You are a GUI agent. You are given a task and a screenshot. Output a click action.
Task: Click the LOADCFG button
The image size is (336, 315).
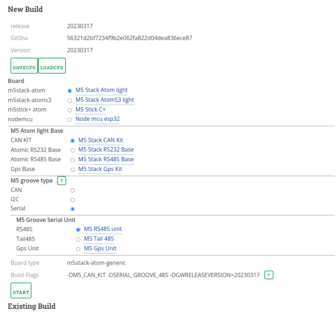[52, 66]
